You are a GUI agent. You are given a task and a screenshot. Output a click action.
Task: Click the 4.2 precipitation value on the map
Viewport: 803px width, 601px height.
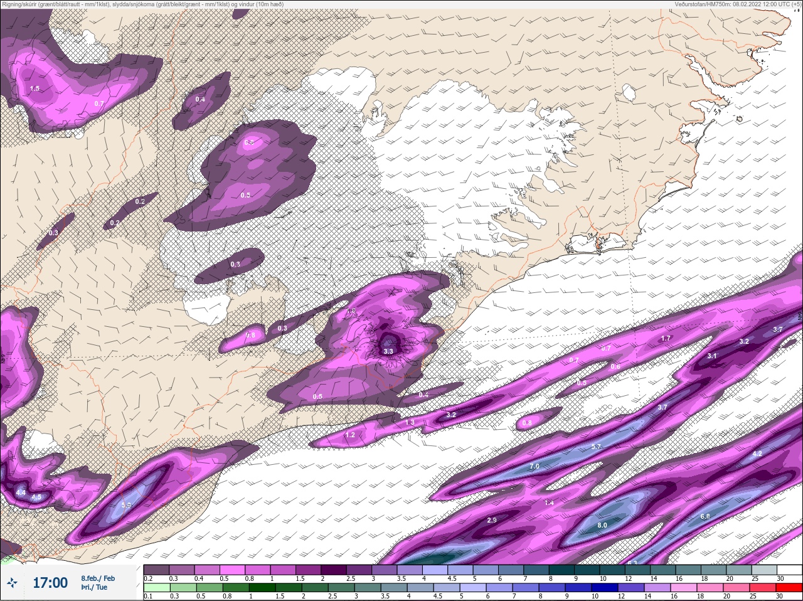point(757,454)
